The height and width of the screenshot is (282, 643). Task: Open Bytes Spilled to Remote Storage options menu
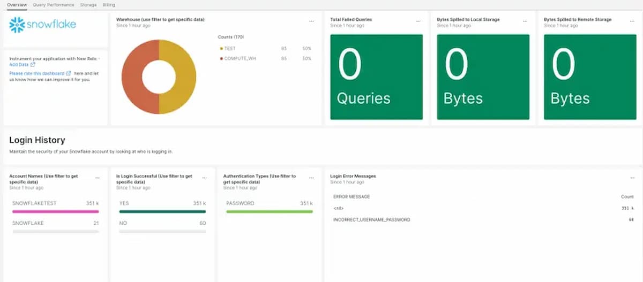click(632, 21)
